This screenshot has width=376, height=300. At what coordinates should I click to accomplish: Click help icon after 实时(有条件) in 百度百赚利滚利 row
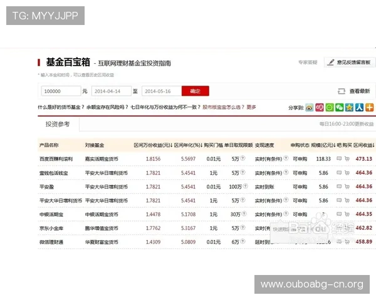point(286,158)
